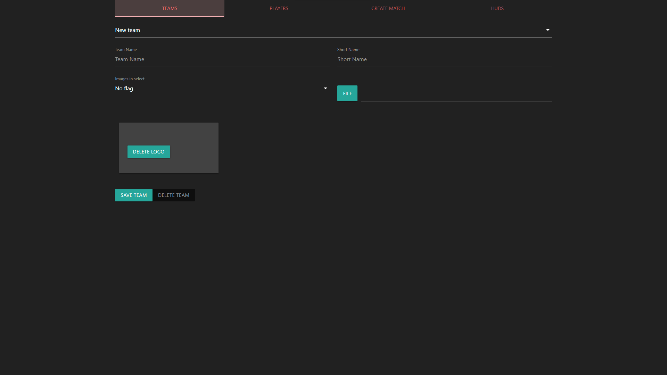
Task: Click the logo file path field
Action: pyautogui.click(x=456, y=97)
